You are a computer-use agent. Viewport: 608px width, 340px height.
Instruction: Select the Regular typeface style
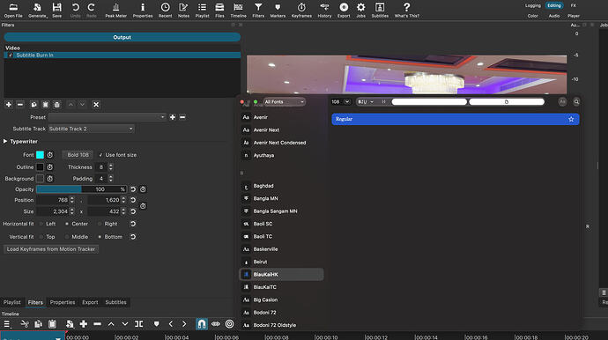pos(456,120)
